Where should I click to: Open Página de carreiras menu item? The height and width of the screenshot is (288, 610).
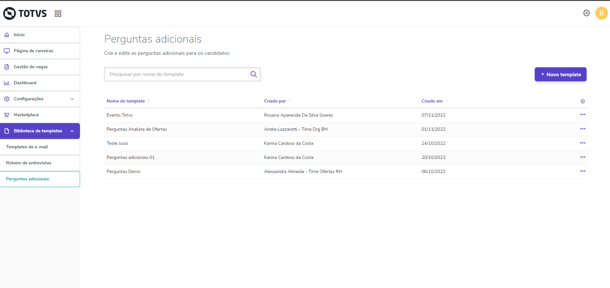[x=40, y=51]
